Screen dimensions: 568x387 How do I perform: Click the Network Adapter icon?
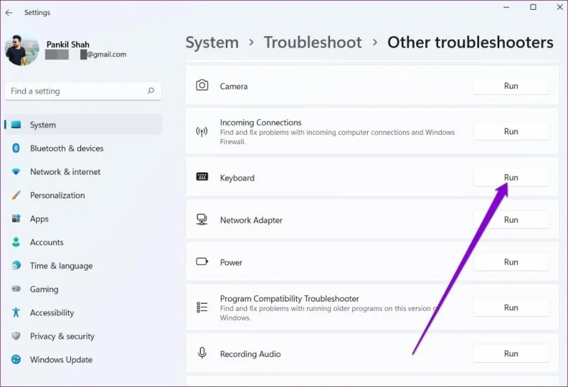tap(202, 219)
